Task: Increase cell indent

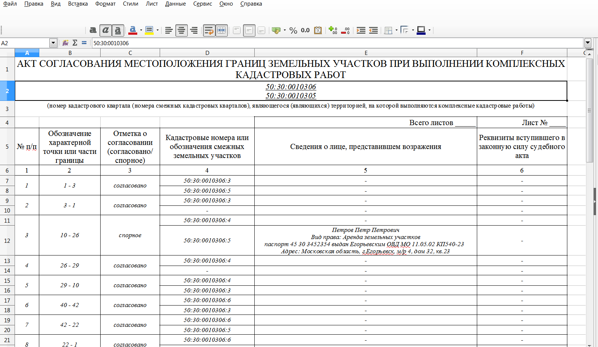Action: coord(361,30)
